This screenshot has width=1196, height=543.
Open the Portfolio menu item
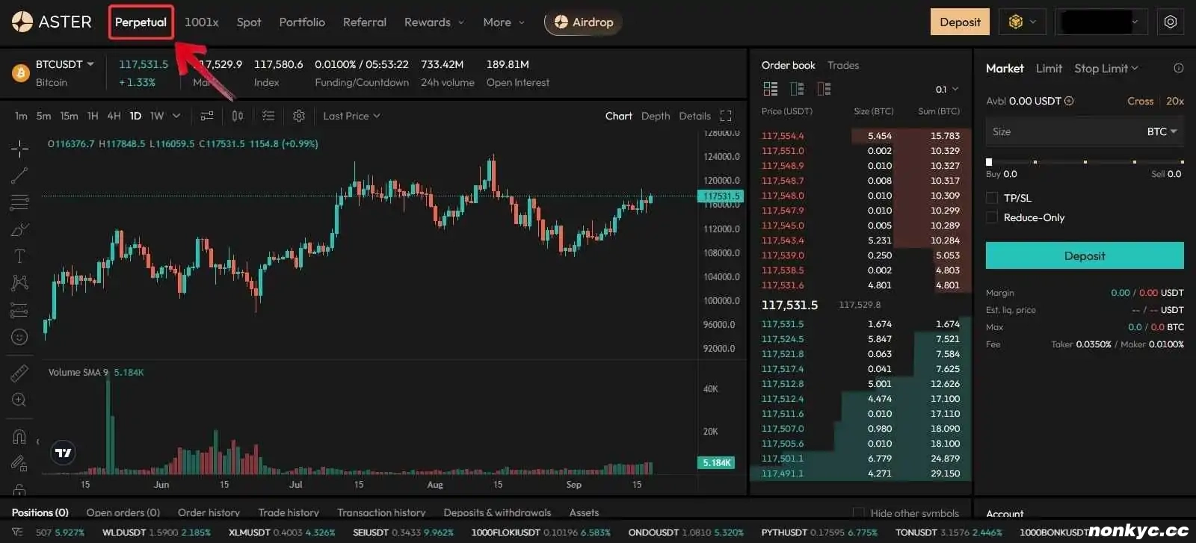[x=302, y=22]
